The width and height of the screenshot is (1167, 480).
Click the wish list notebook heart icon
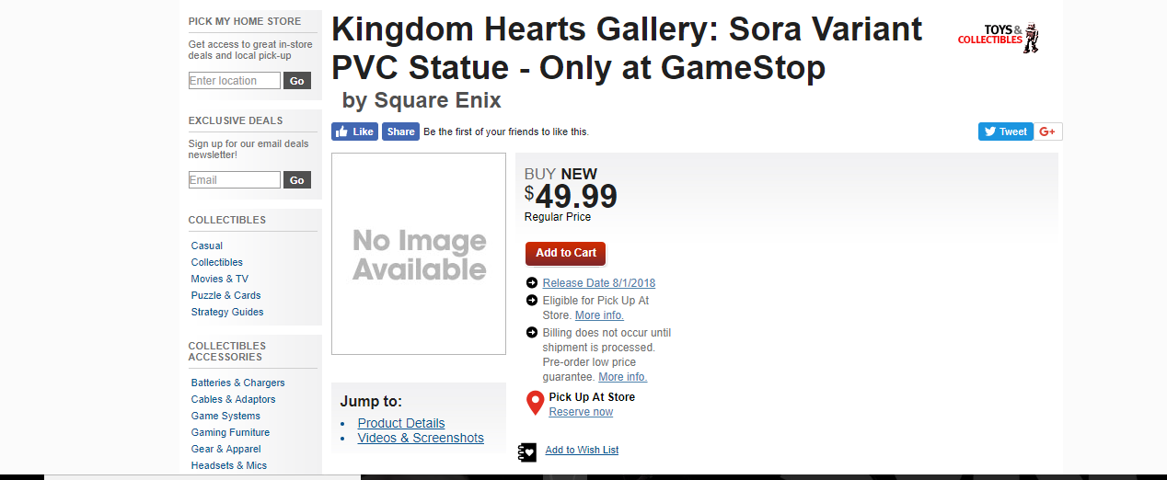coord(527,451)
